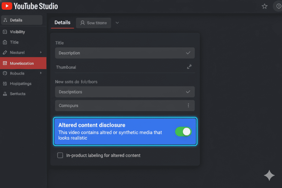Select the Sow thone tab

pyautogui.click(x=93, y=23)
